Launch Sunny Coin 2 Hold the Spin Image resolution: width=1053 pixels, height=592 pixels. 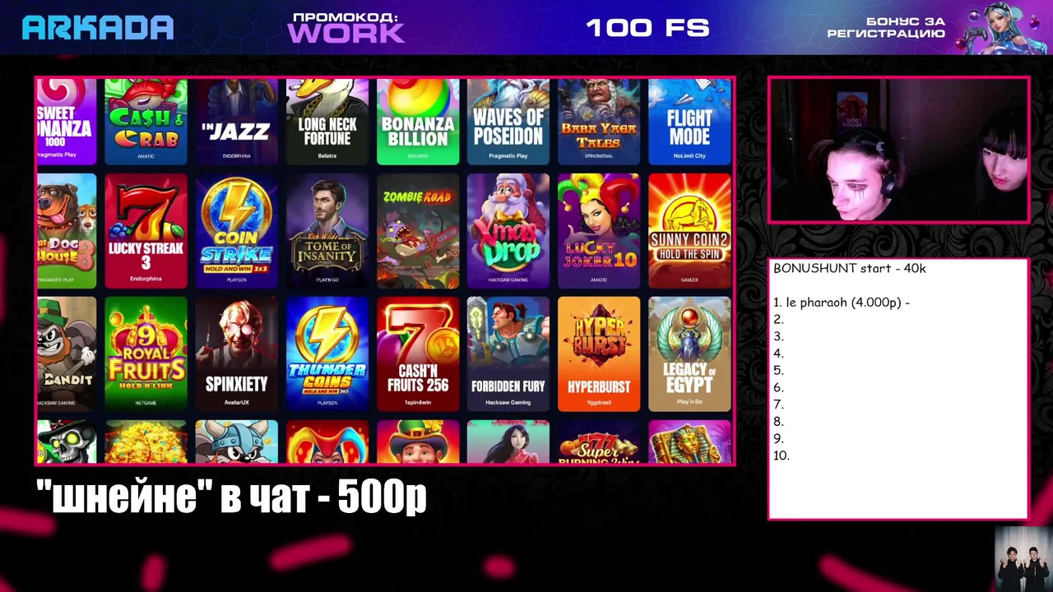(689, 231)
